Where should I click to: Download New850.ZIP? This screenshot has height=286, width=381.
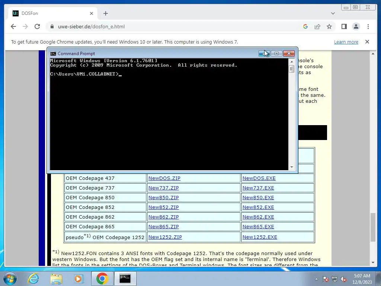pos(164,198)
